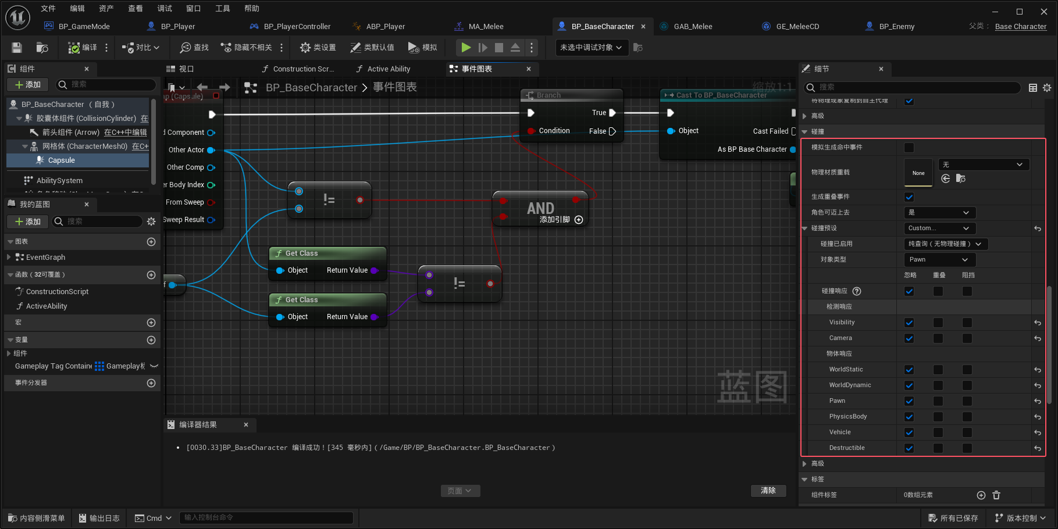Screen dimensions: 1058x529
Task: Click Clear compiler results button
Action: [768, 491]
